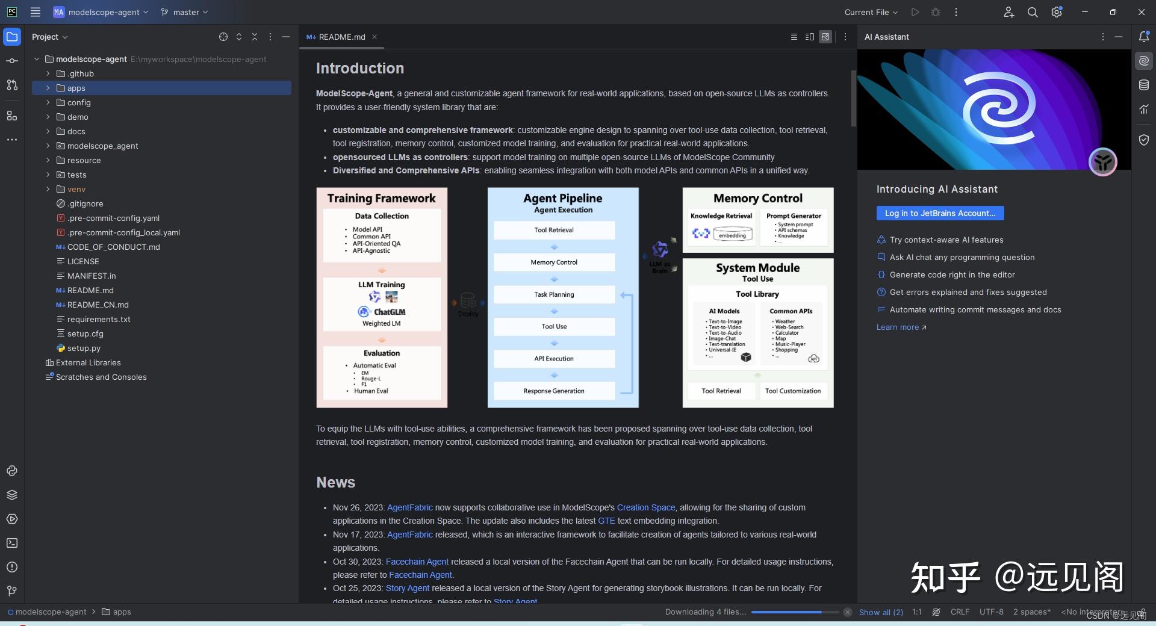Switch README.md editor to source-only view

794,37
